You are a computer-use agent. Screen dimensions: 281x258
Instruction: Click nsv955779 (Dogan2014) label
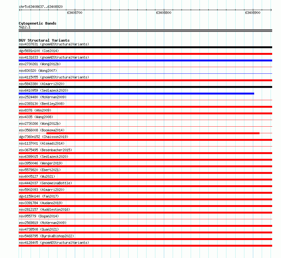[39, 216]
